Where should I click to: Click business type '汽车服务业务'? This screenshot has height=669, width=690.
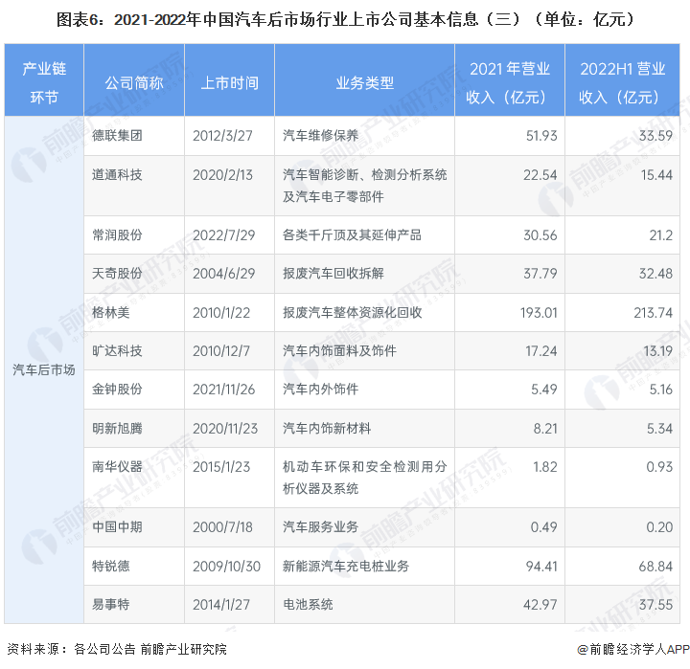pos(321,526)
